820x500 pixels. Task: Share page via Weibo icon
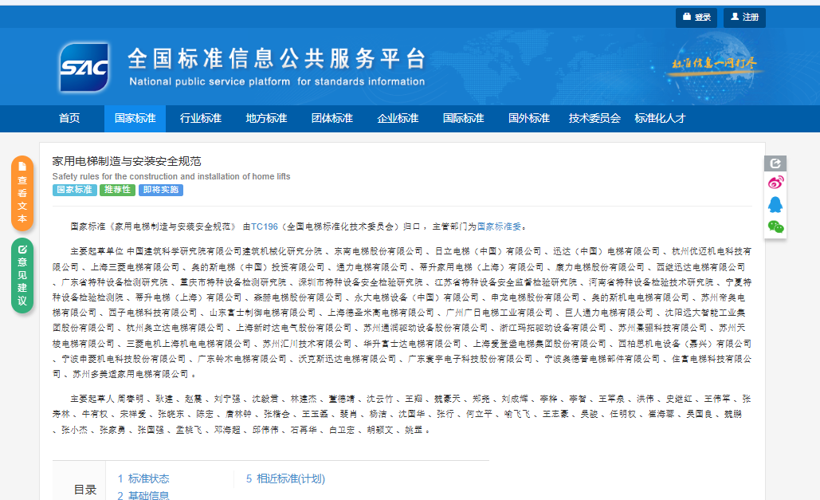pos(775,183)
